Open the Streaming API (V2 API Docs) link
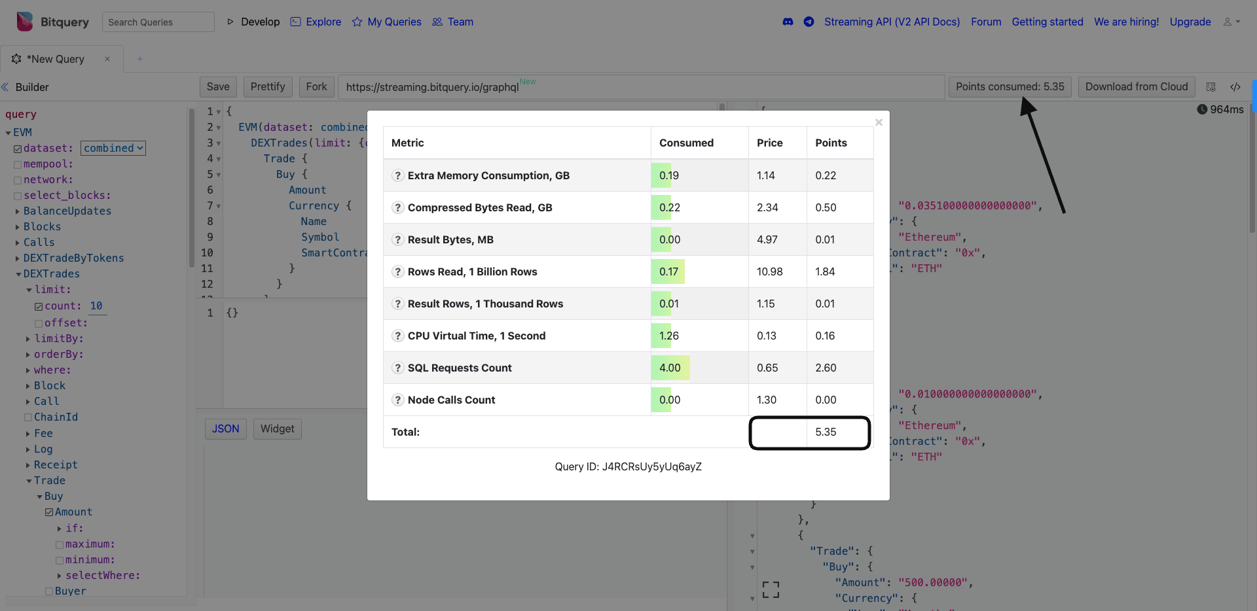The width and height of the screenshot is (1257, 611). pos(892,22)
